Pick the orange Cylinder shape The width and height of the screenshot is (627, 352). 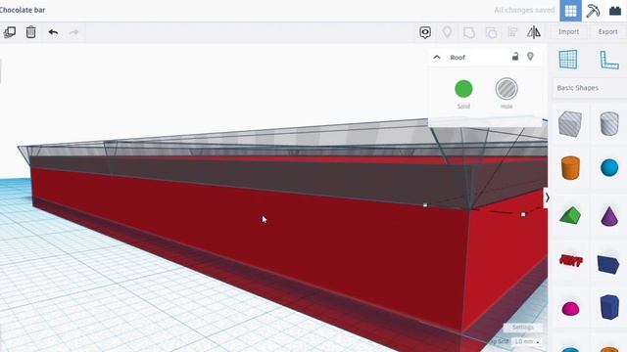point(570,167)
